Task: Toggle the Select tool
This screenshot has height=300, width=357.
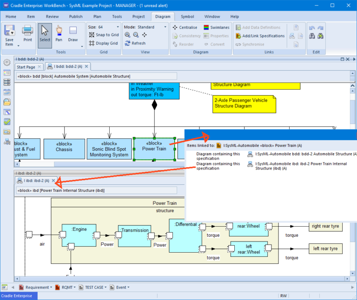Action: [x=45, y=34]
